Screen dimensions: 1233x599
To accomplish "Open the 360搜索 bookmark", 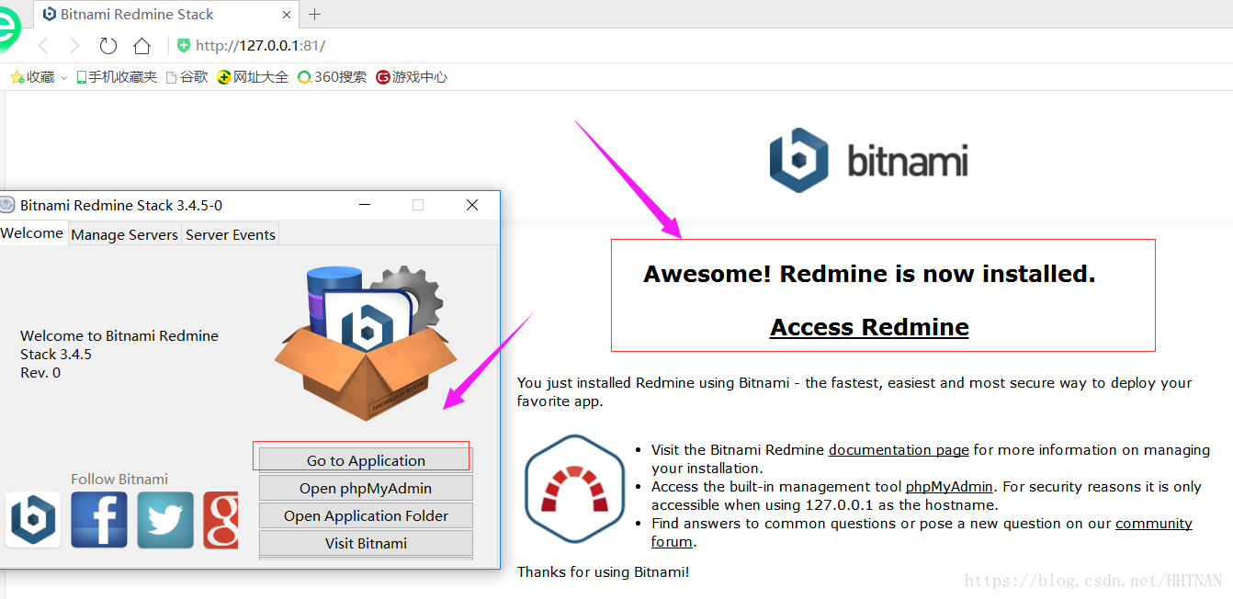I will coord(332,77).
